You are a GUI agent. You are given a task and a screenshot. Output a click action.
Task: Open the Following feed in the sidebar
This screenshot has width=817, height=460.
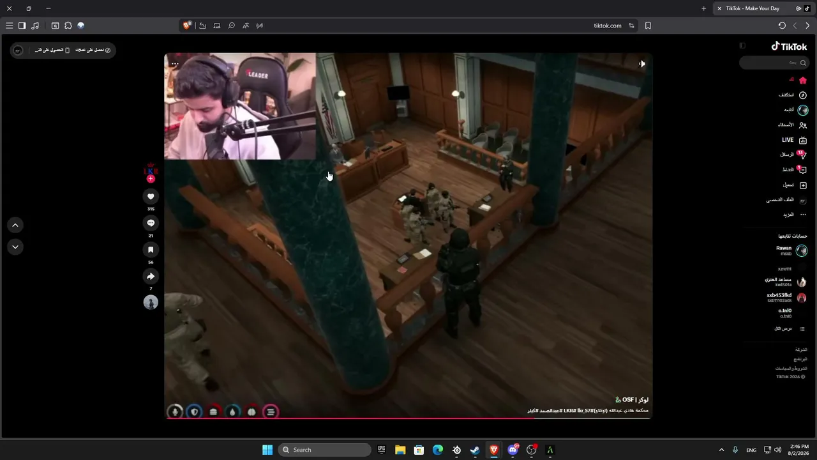point(795,110)
